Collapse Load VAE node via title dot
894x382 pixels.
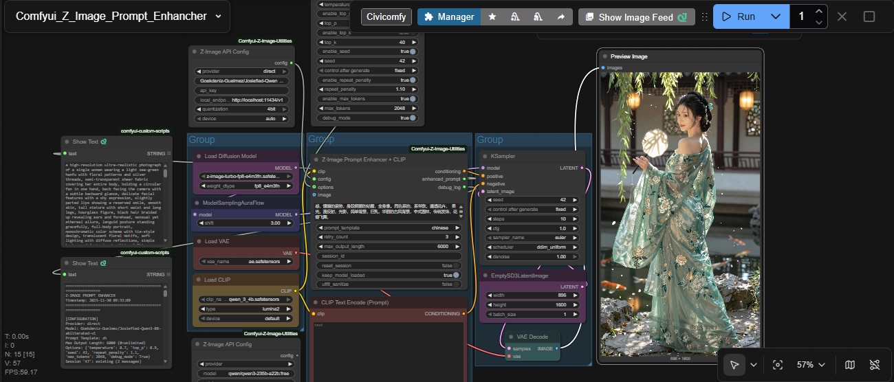click(x=198, y=241)
